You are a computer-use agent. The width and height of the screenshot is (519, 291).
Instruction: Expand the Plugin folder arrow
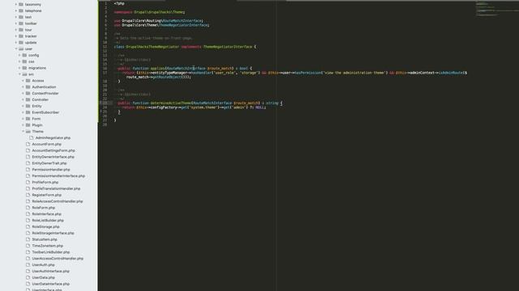click(24, 125)
